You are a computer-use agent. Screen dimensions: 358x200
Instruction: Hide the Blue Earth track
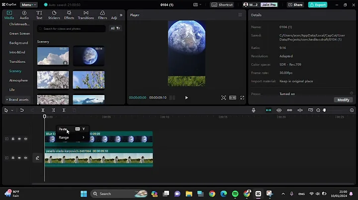click(x=19, y=139)
